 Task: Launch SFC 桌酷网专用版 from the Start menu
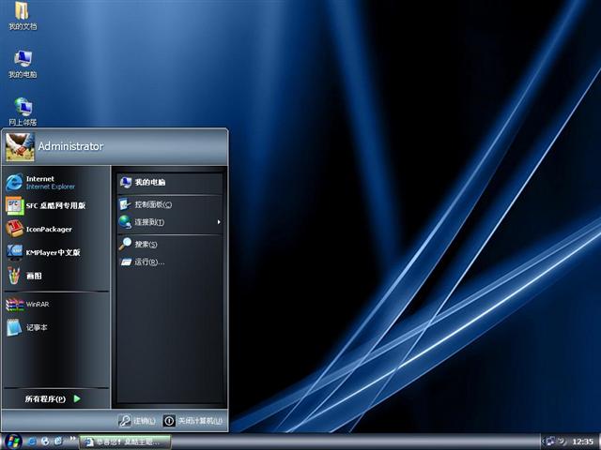[54, 205]
